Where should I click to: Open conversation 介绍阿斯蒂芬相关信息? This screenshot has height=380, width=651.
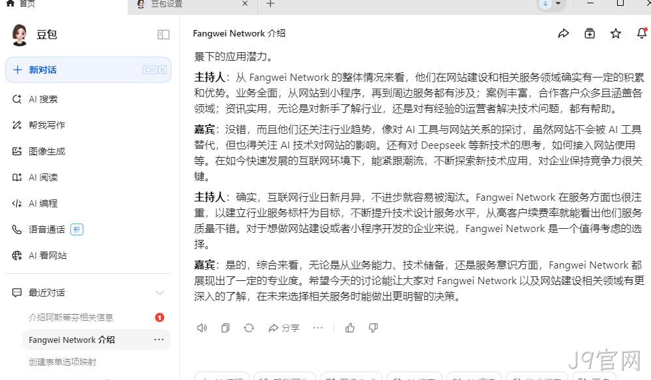70,317
